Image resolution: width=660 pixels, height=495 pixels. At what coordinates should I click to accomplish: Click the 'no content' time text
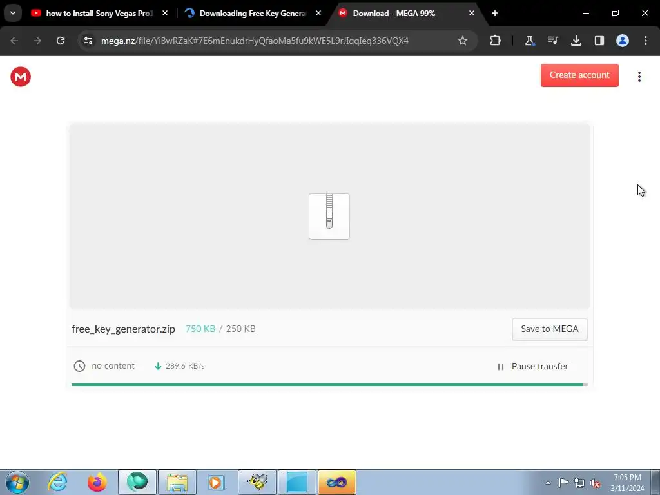tap(113, 366)
